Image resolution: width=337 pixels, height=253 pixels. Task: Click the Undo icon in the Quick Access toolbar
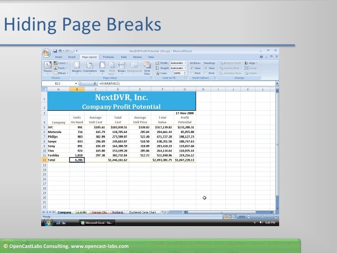[x=60, y=51]
